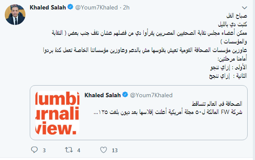Click the quoted tweet's first line الصحافة في العالم

(x=217, y=104)
